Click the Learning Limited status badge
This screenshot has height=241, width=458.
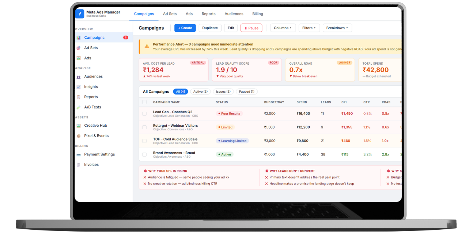(232, 141)
